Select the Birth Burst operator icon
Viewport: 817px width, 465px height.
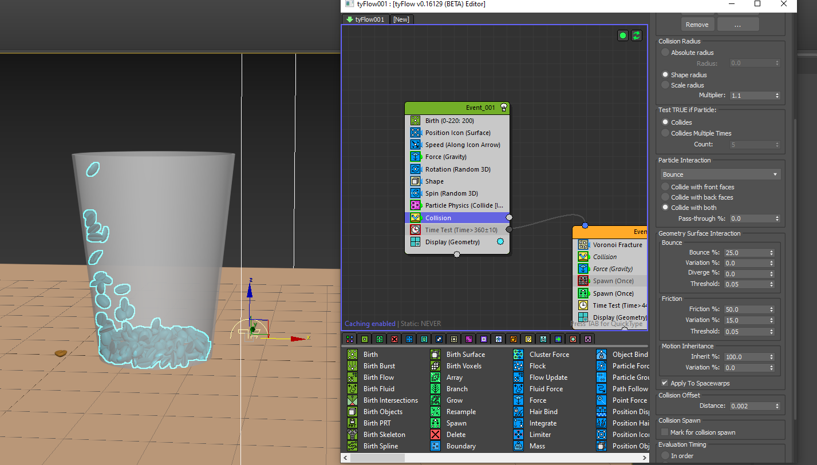(x=353, y=366)
